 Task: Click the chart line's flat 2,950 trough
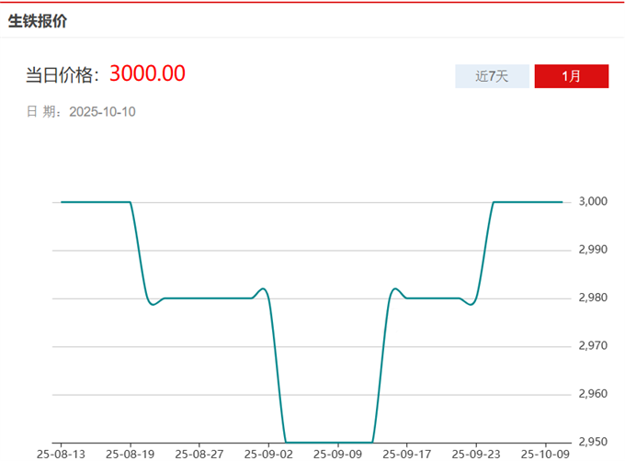pyautogui.click(x=329, y=442)
